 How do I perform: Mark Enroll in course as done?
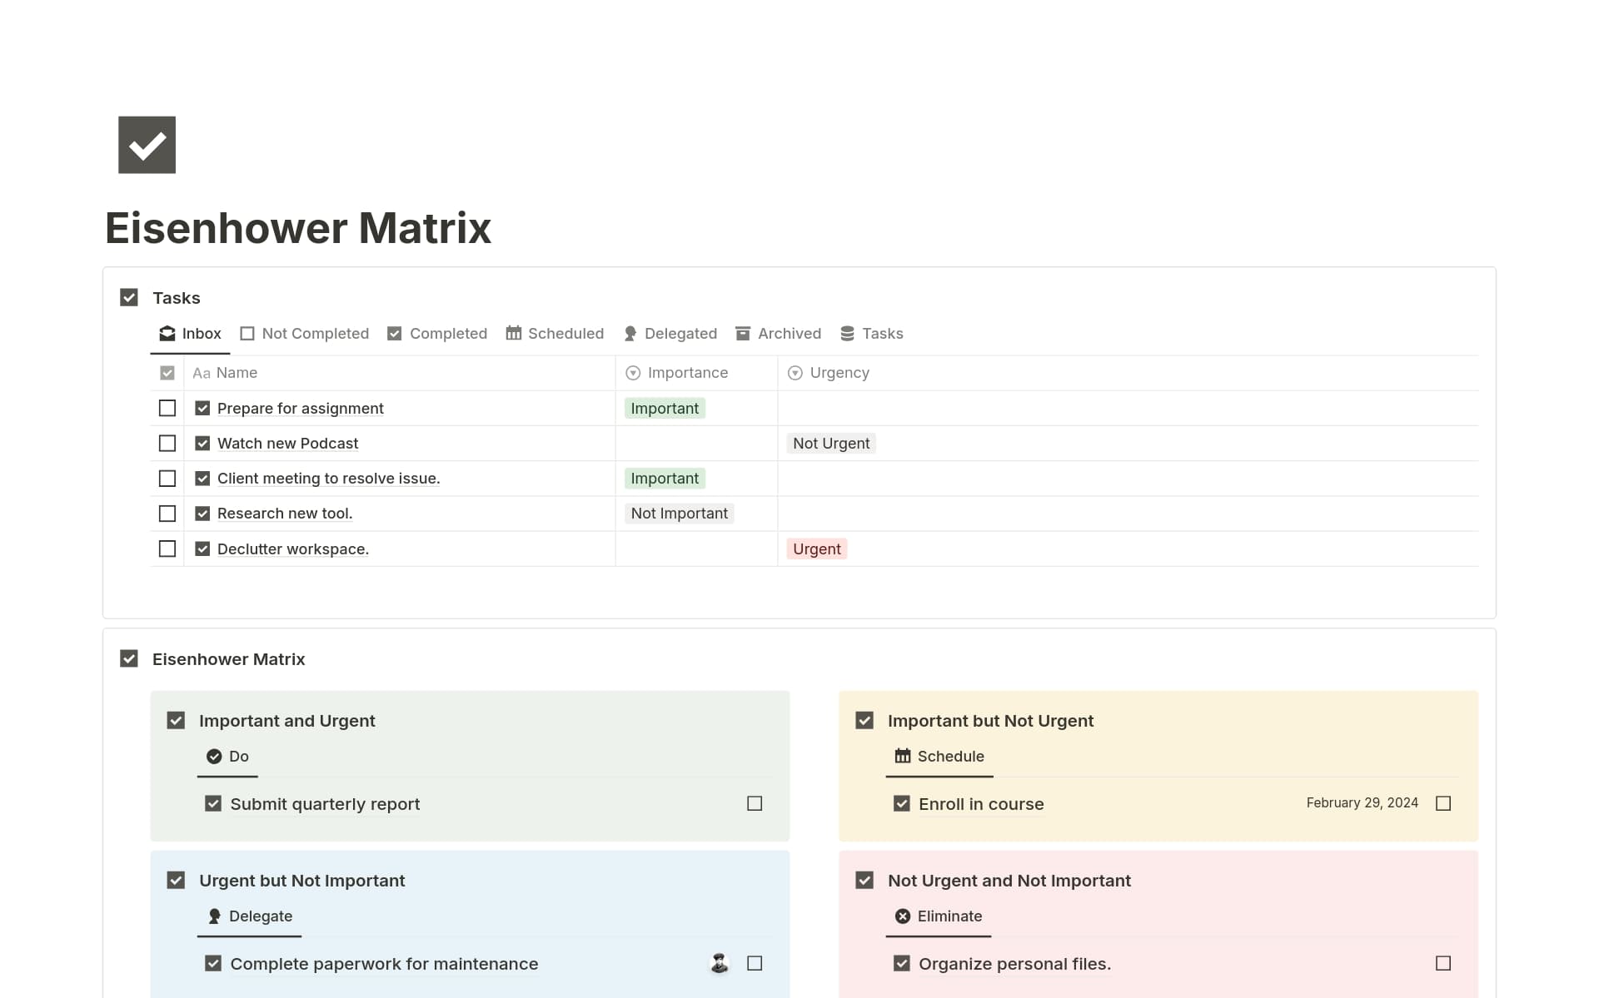coord(1443,804)
